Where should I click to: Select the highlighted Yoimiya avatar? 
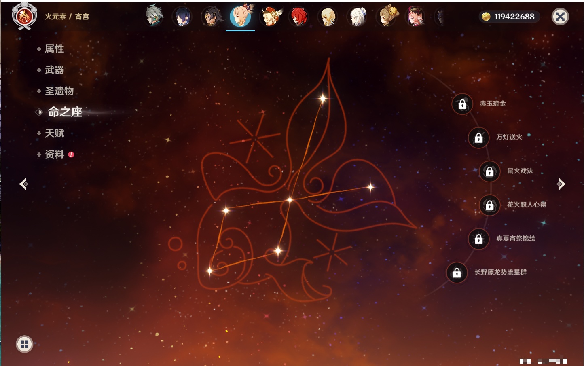[x=241, y=16]
